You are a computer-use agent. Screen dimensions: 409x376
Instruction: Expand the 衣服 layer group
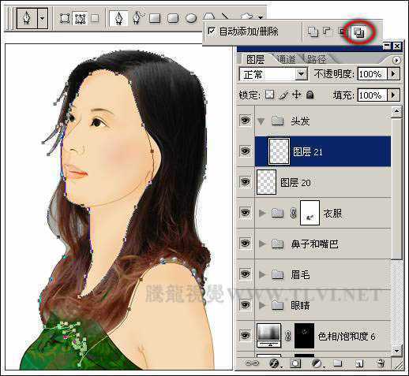coord(262,213)
